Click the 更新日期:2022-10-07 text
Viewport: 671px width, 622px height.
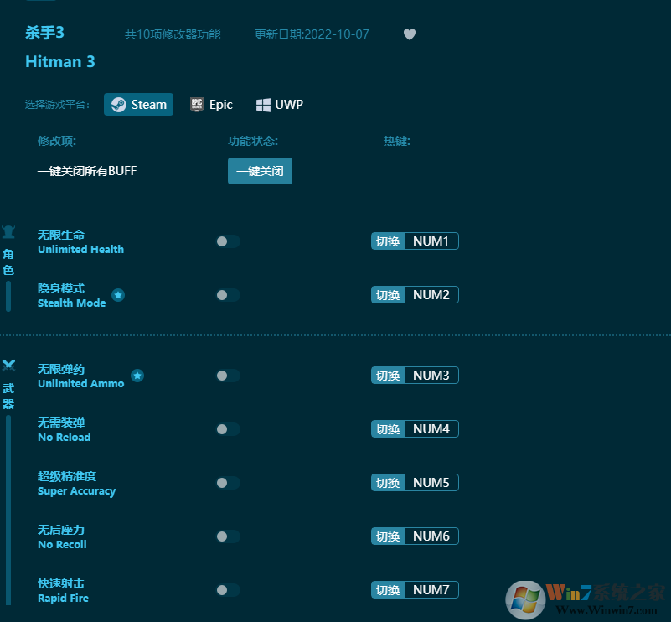[x=312, y=34]
